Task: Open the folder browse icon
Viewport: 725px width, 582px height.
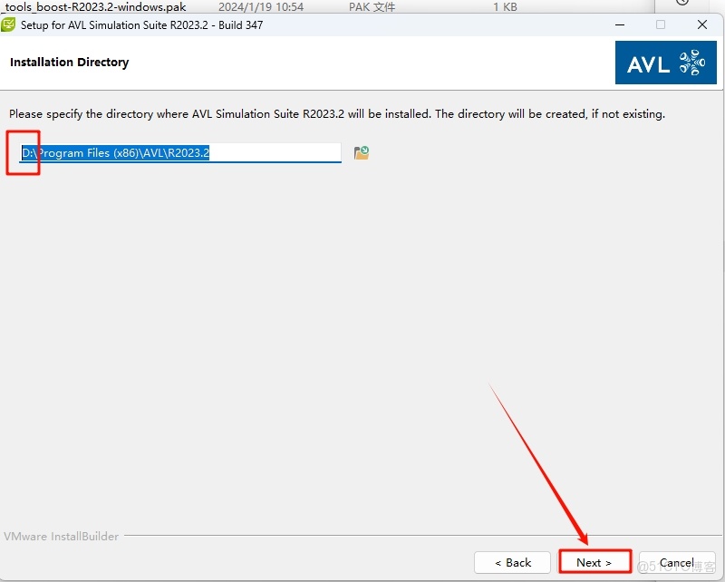Action: pyautogui.click(x=361, y=152)
